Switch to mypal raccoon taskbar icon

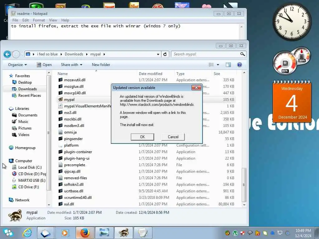click(124, 233)
